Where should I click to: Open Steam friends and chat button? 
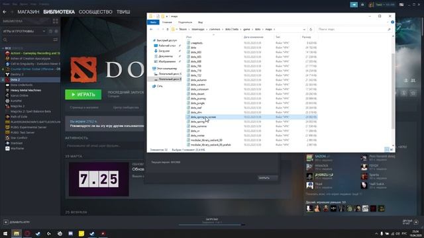coord(410,222)
